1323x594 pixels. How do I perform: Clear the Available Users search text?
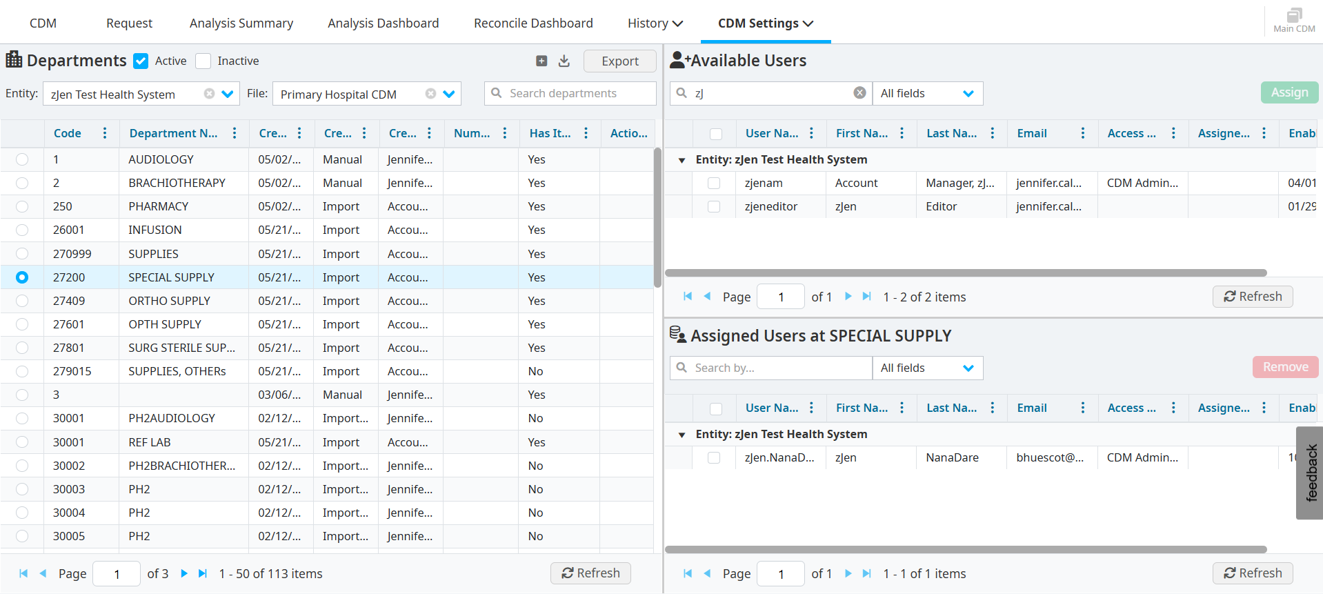point(859,93)
